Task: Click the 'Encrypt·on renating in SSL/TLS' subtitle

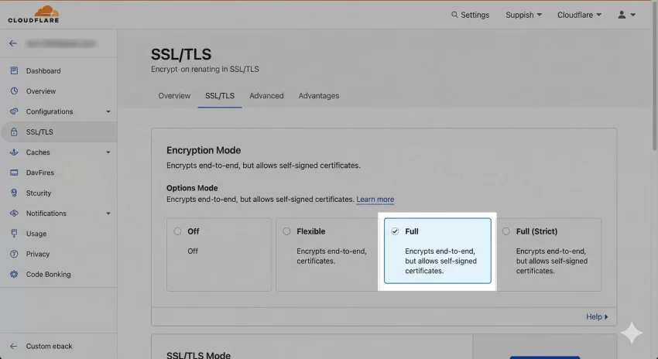Action: click(205, 69)
